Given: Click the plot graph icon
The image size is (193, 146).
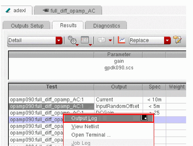Looking at the screenshot, I should (x=121, y=40).
